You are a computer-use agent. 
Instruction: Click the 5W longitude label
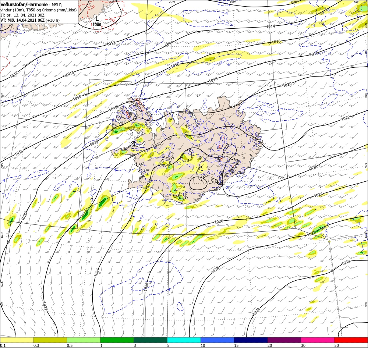[x=356, y=1]
